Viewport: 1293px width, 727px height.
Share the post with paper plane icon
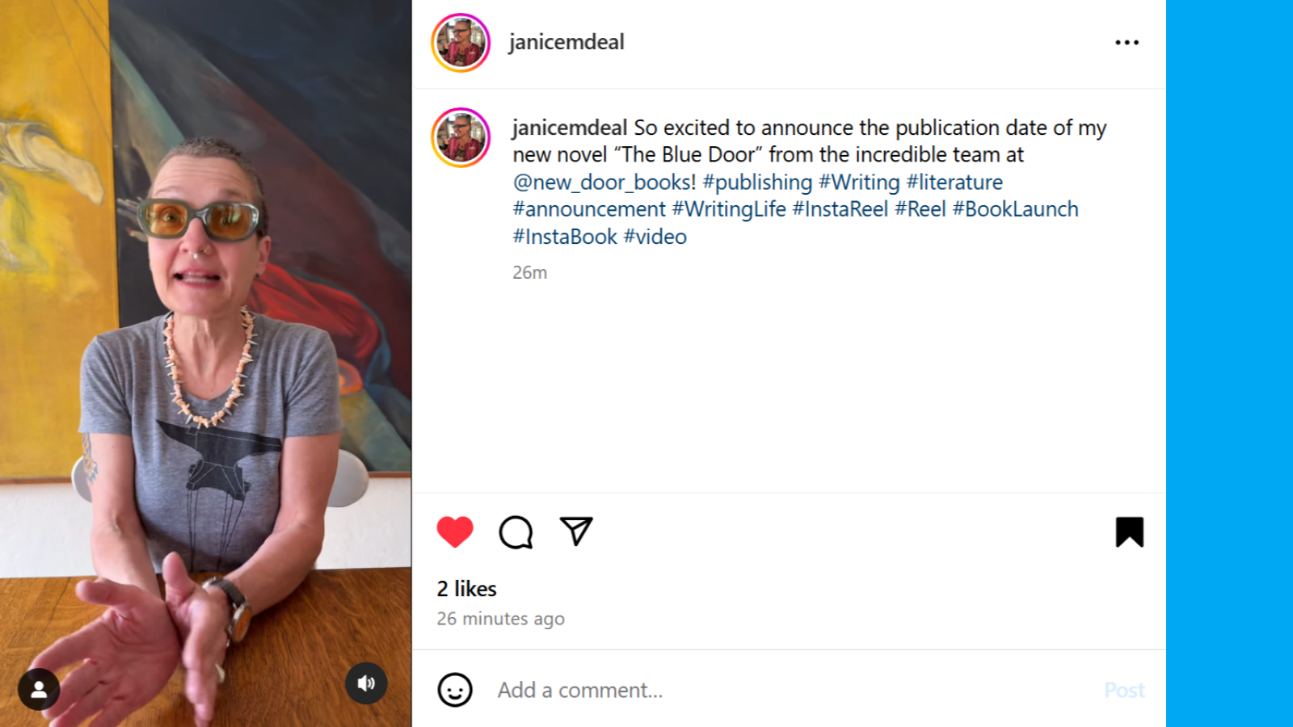[576, 531]
